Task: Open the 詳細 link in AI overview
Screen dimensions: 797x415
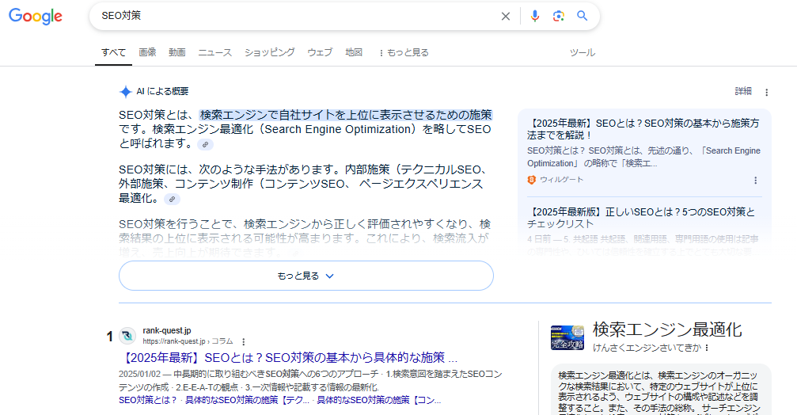Action: (x=743, y=91)
